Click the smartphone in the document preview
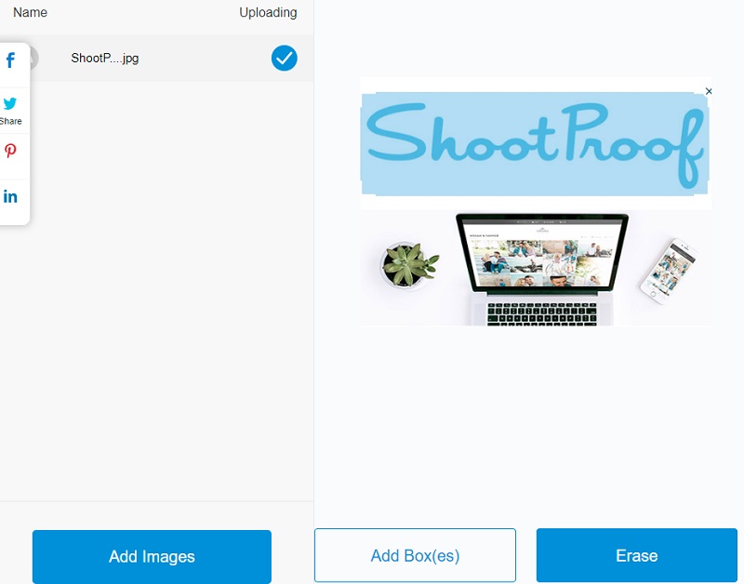The width and height of the screenshot is (744, 584). (x=671, y=270)
